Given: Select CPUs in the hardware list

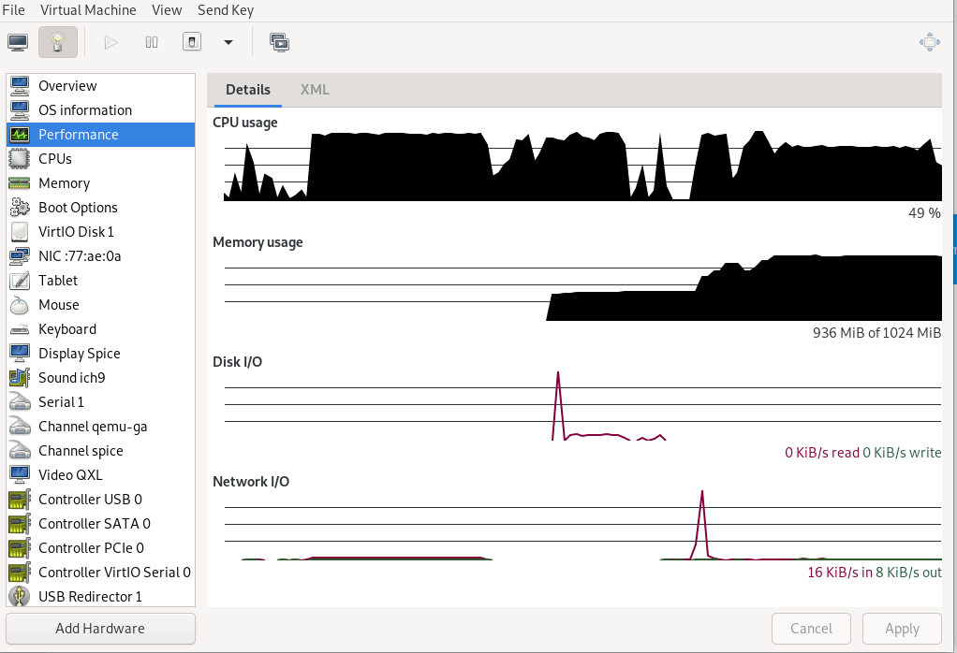Looking at the screenshot, I should point(55,159).
